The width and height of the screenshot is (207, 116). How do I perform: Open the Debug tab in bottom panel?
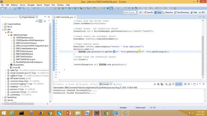[118, 84]
